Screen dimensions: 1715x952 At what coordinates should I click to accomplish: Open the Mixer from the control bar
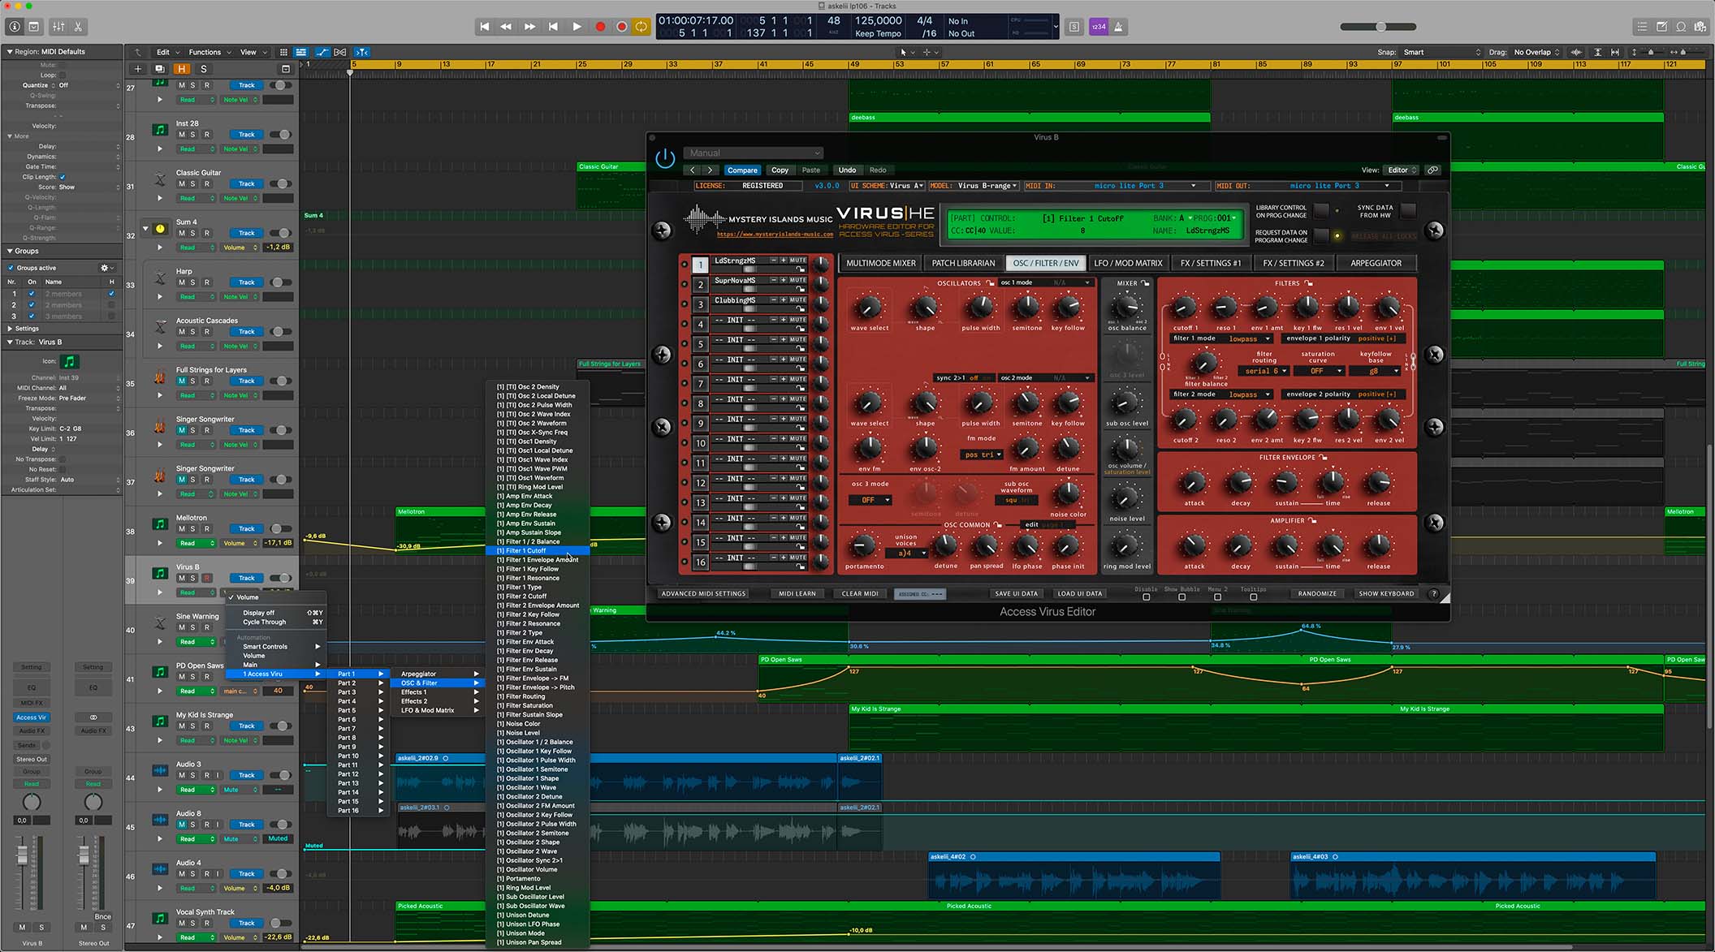58,27
